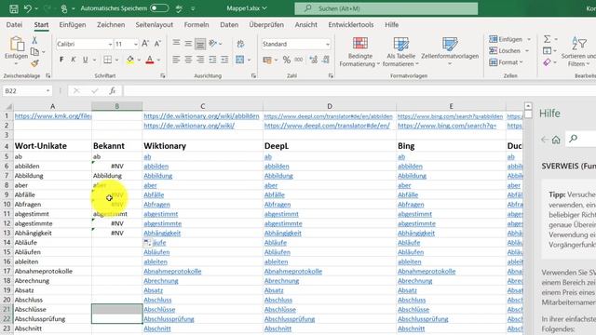Click the Suchen search box
Screen dimensions: 596x335
386,8
